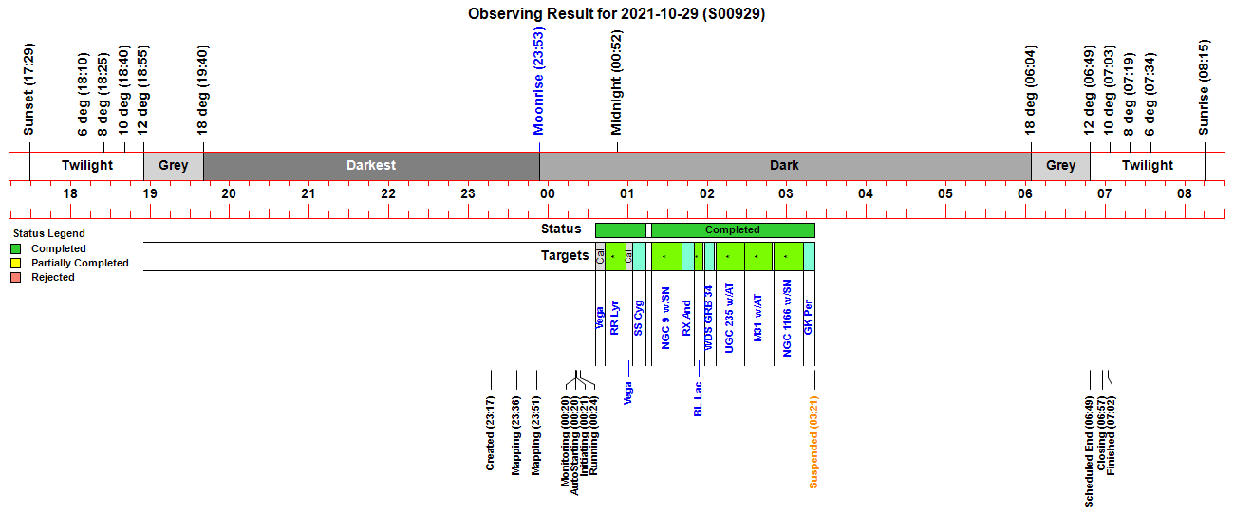Click the Closing (06:57) event label
This screenshot has height=531, width=1234.
1101,432
